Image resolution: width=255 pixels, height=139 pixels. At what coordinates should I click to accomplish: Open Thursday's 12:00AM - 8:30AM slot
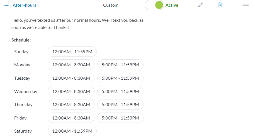coord(71,104)
